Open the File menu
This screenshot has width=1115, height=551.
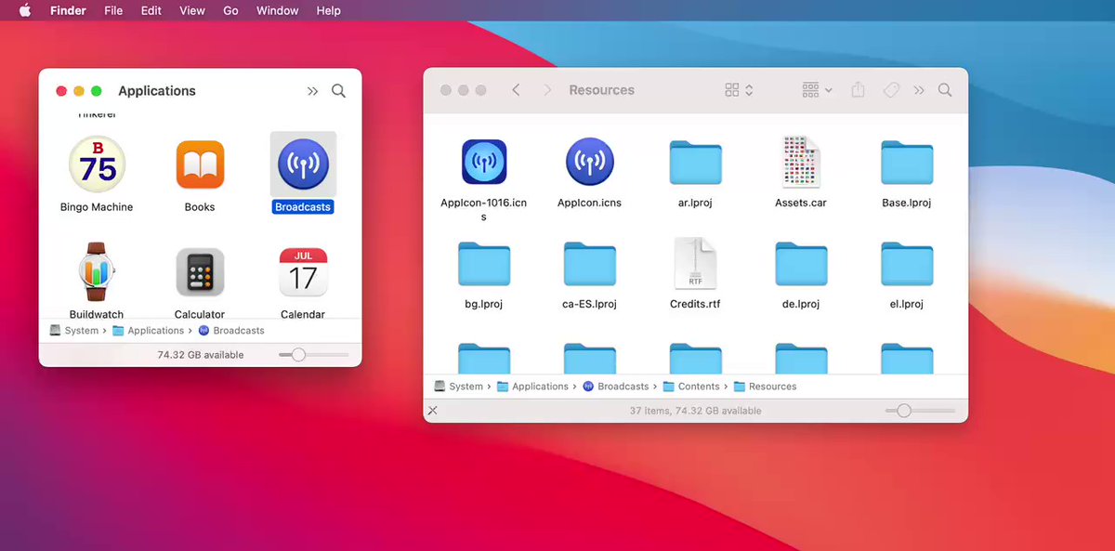click(113, 11)
